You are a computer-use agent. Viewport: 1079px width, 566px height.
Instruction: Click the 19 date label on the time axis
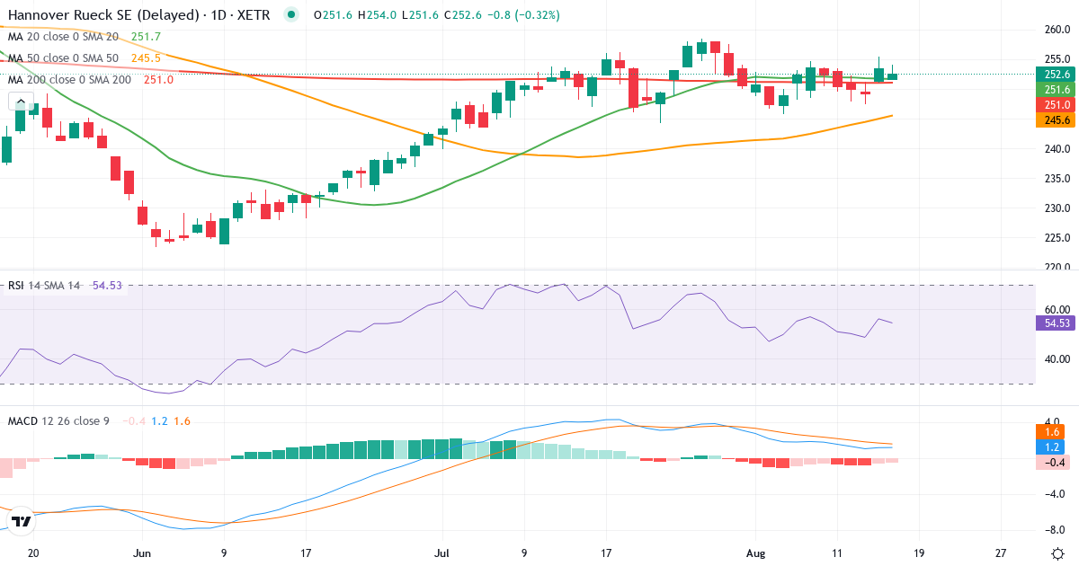[x=919, y=554]
